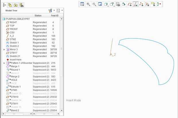This screenshot has width=178, height=118.
Task: Open the View Manager icon
Action: (x=118, y=4)
